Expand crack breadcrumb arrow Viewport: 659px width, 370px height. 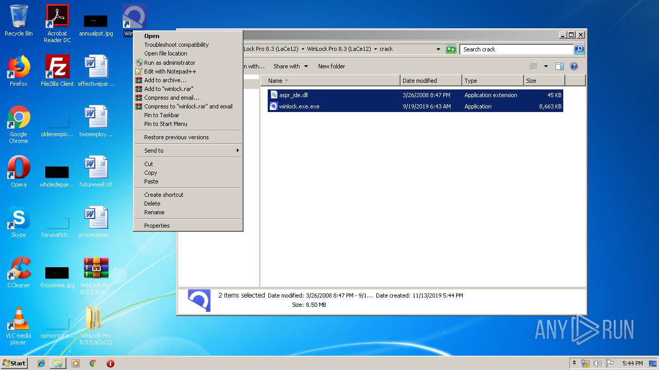(375, 49)
